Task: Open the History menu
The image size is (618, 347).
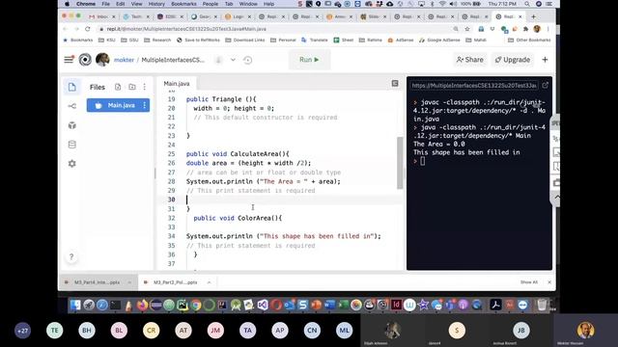Action: [156, 4]
